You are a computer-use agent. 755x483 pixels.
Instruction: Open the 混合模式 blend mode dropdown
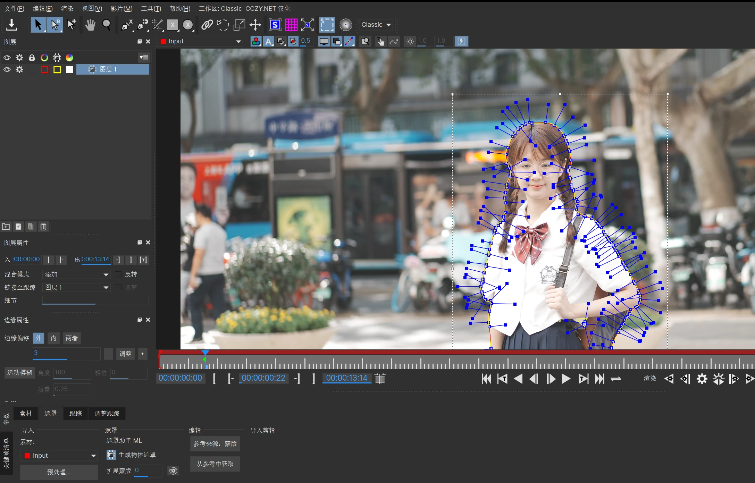pos(76,274)
